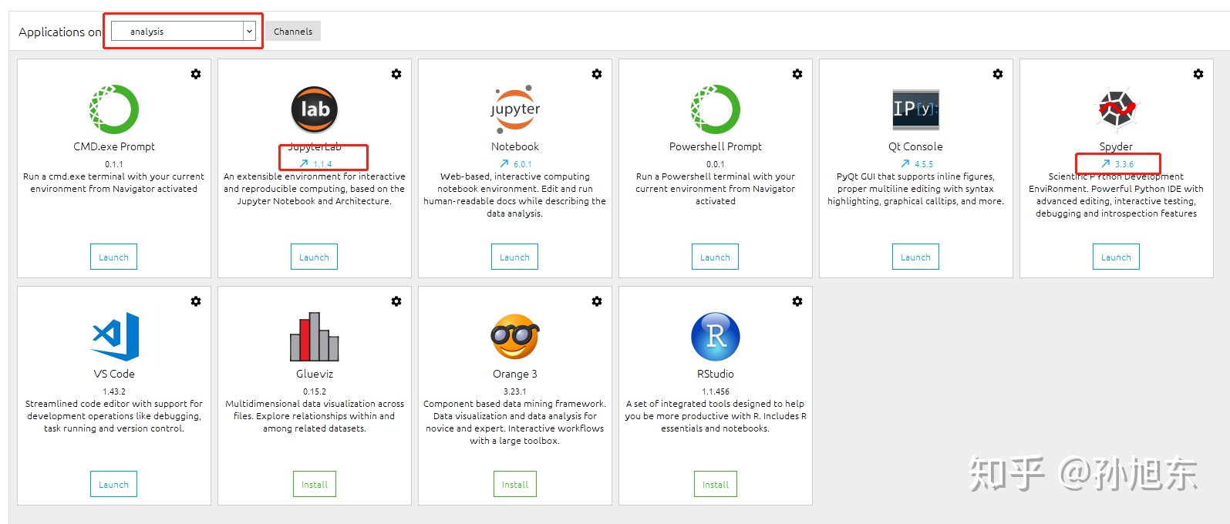Launch VS Code
The height and width of the screenshot is (524, 1230).
(113, 484)
